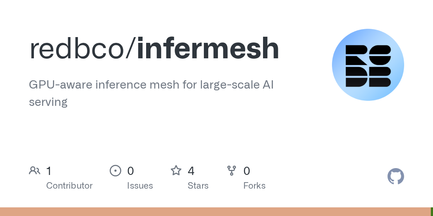This screenshot has height=216, width=433.
Task: Click the contributors people icon
Action: pyautogui.click(x=35, y=171)
